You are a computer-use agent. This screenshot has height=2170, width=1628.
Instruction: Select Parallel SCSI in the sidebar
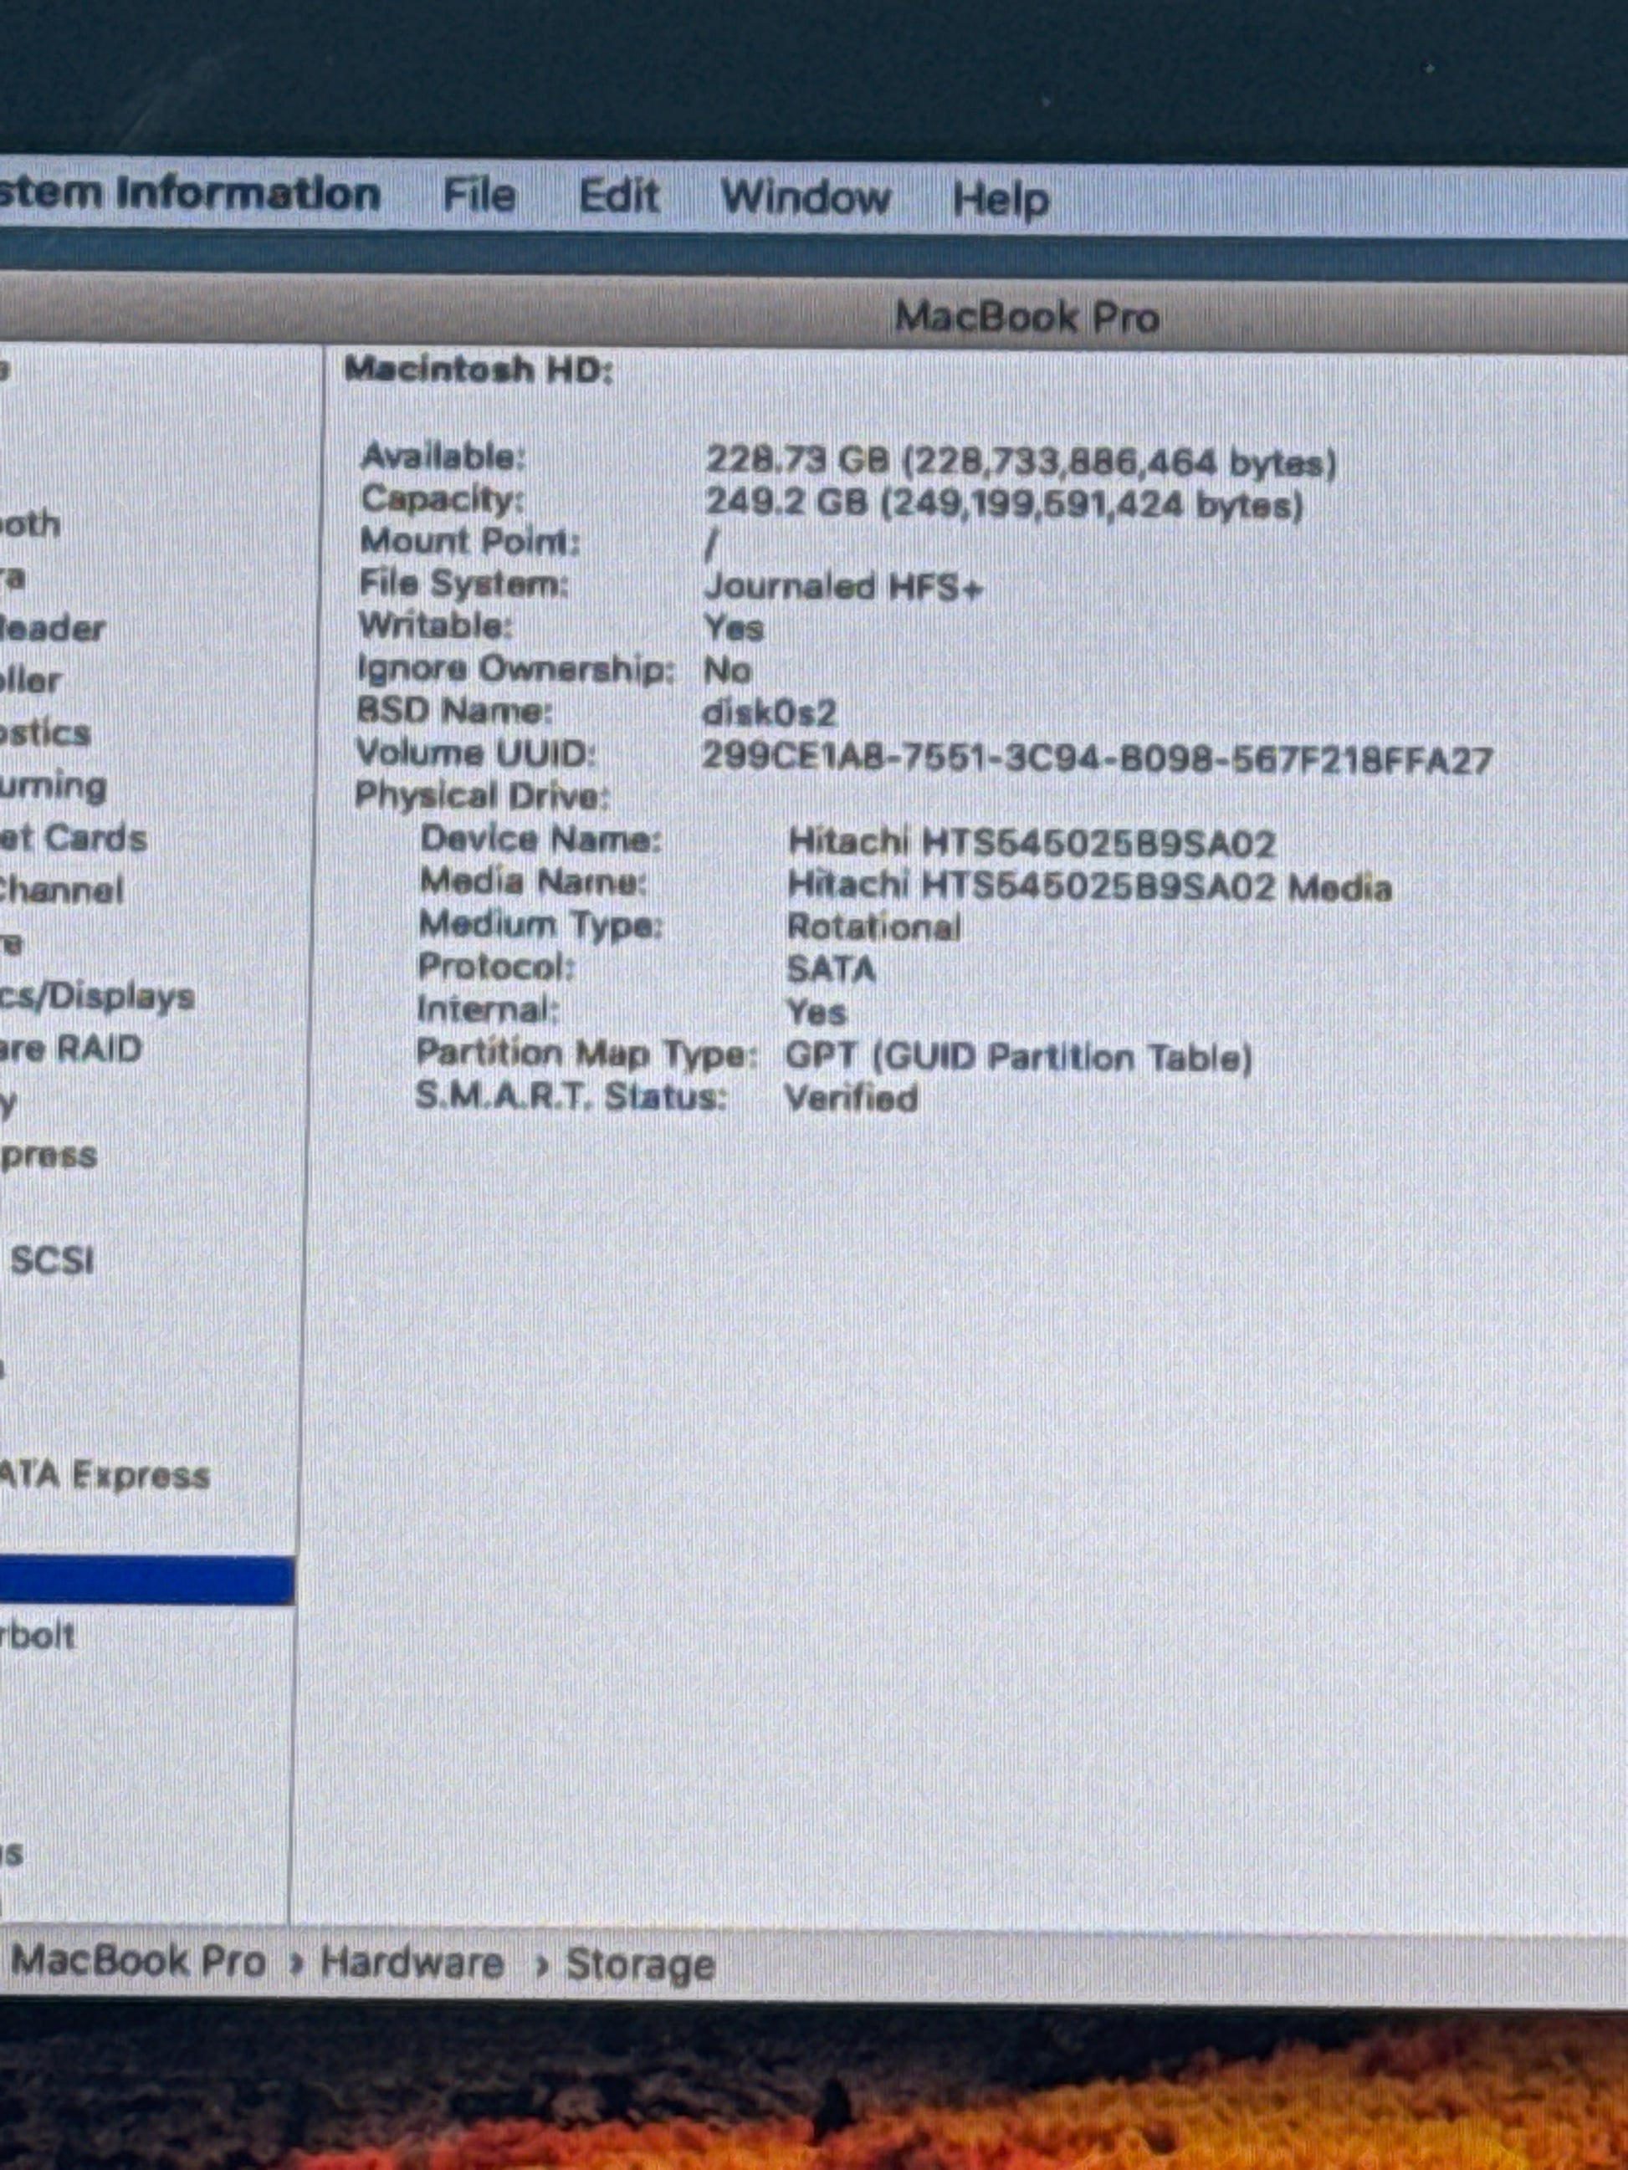click(x=51, y=1259)
